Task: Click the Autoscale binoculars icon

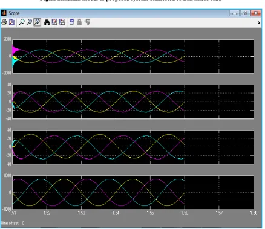Action: point(47,22)
